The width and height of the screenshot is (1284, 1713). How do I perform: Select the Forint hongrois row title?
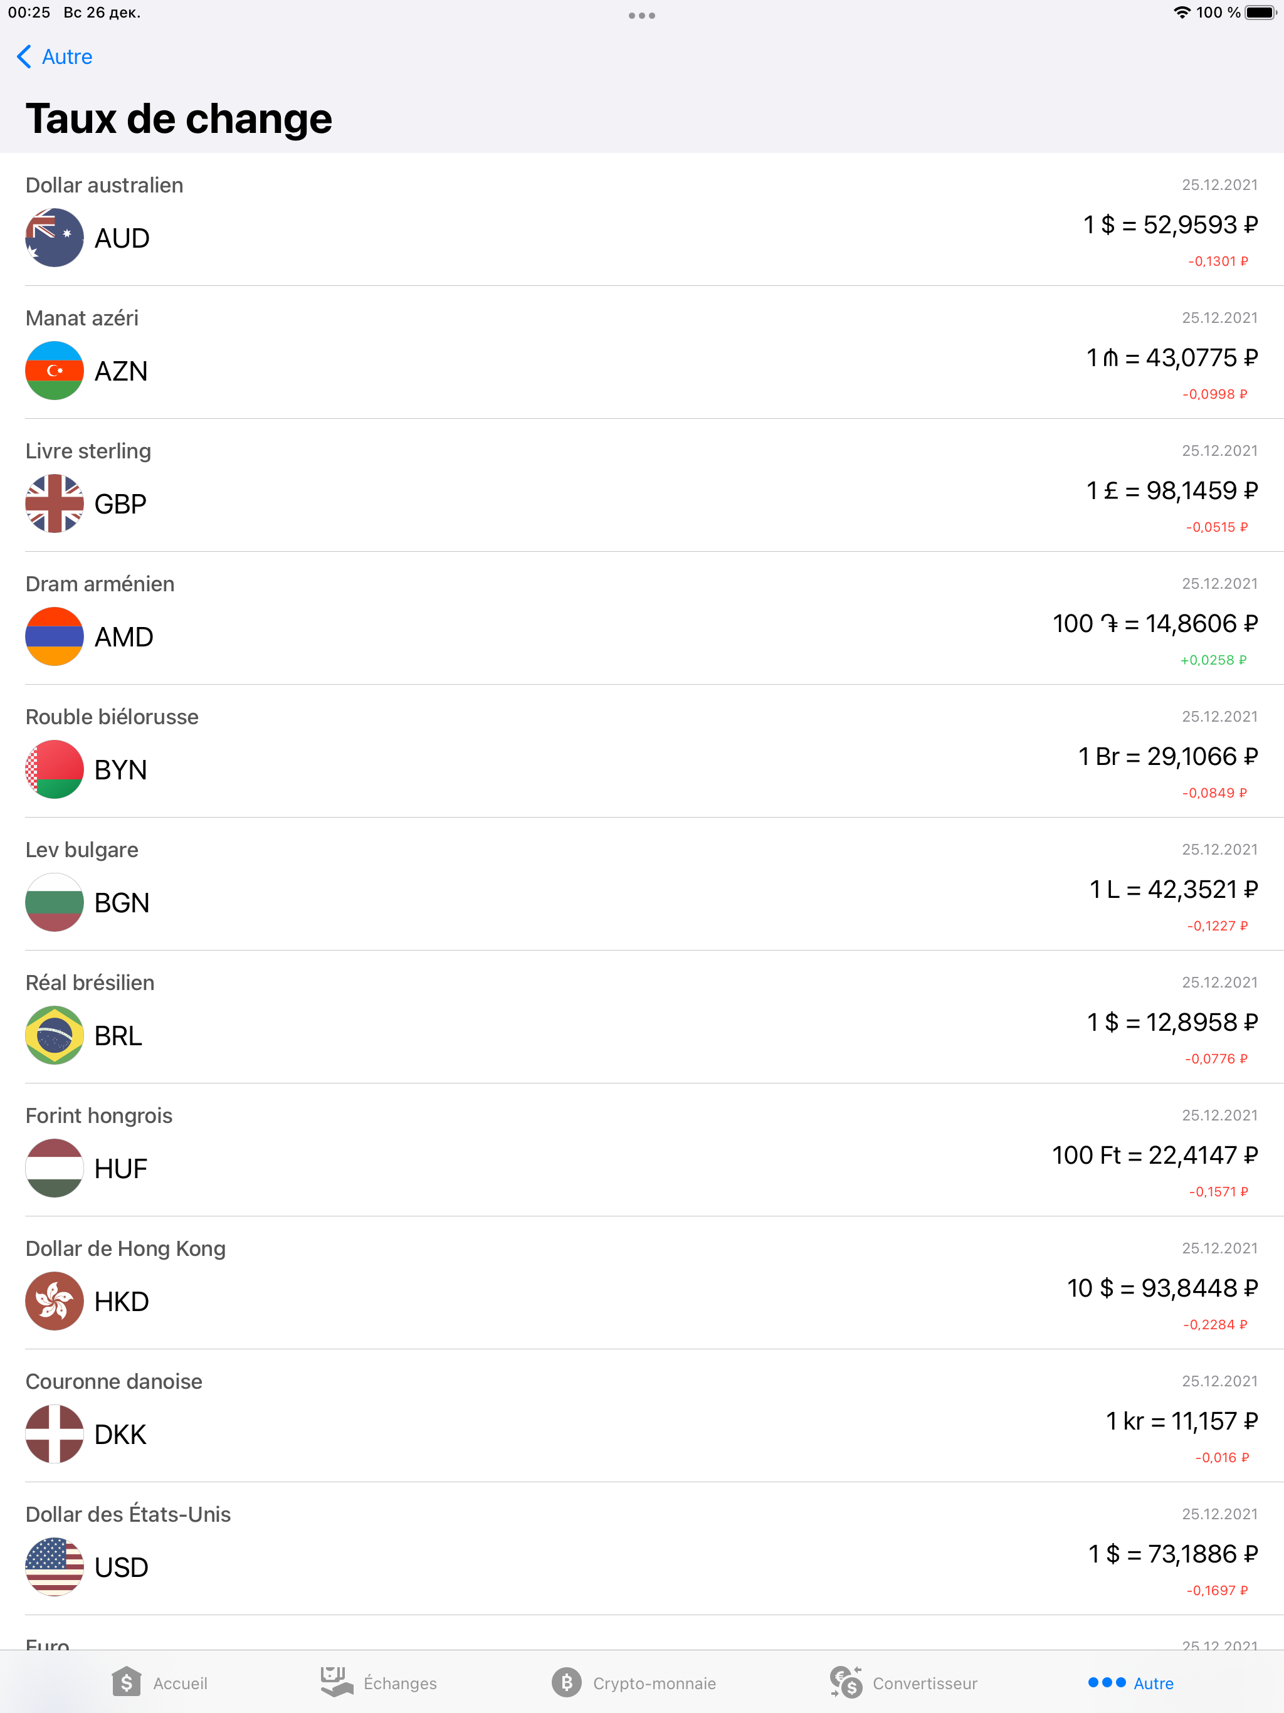tap(99, 1116)
